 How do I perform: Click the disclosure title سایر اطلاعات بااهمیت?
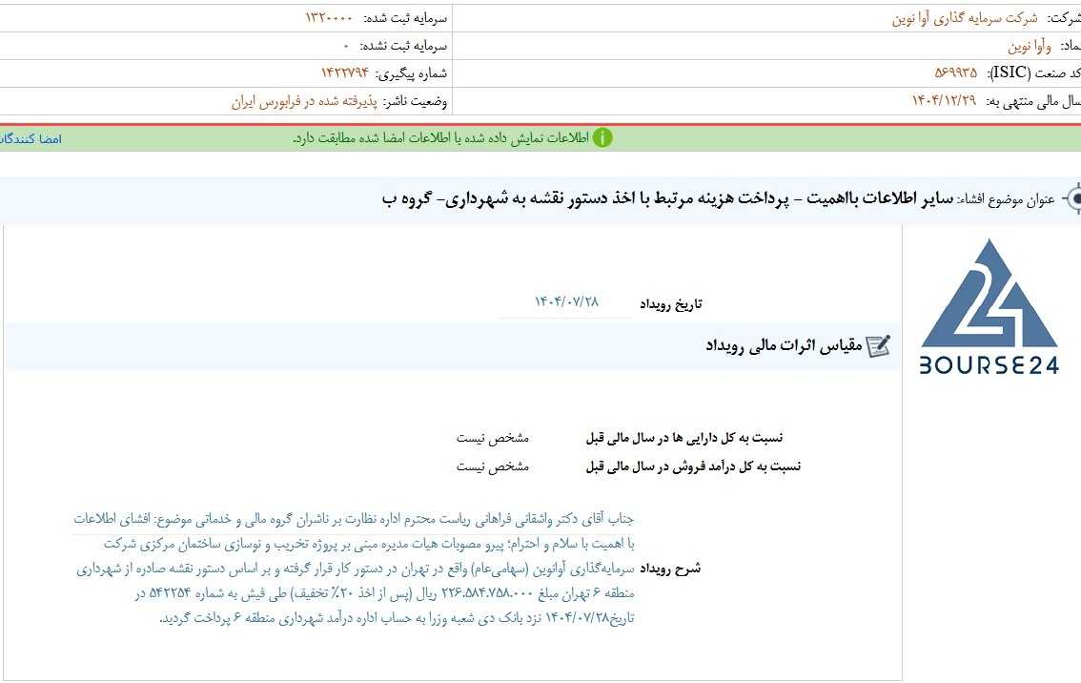click(x=880, y=198)
